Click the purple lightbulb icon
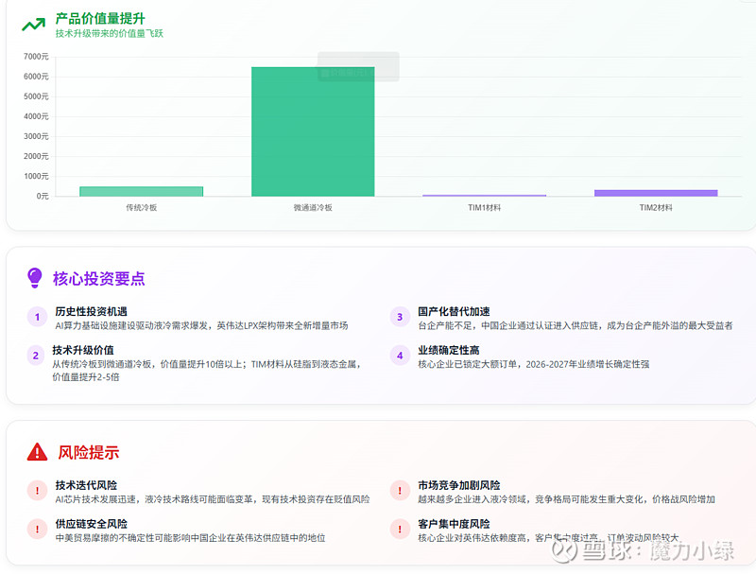This screenshot has width=756, height=574. [35, 278]
